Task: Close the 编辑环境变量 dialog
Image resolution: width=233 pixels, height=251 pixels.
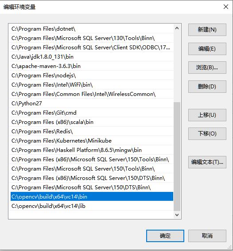Action: pos(226,7)
